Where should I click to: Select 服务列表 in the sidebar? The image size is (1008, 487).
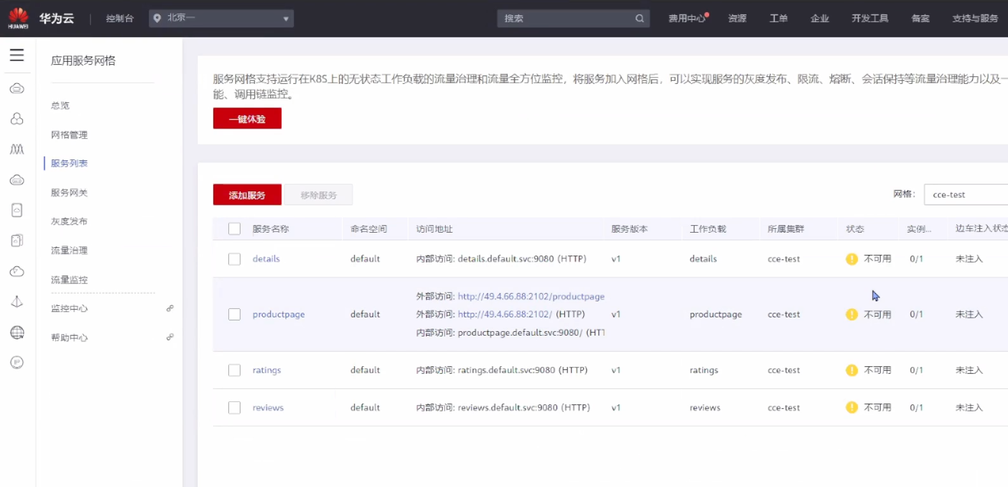(69, 163)
